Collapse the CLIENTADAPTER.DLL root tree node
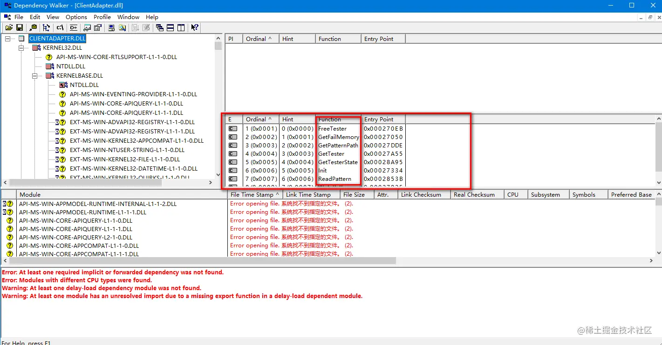 pyautogui.click(x=7, y=39)
